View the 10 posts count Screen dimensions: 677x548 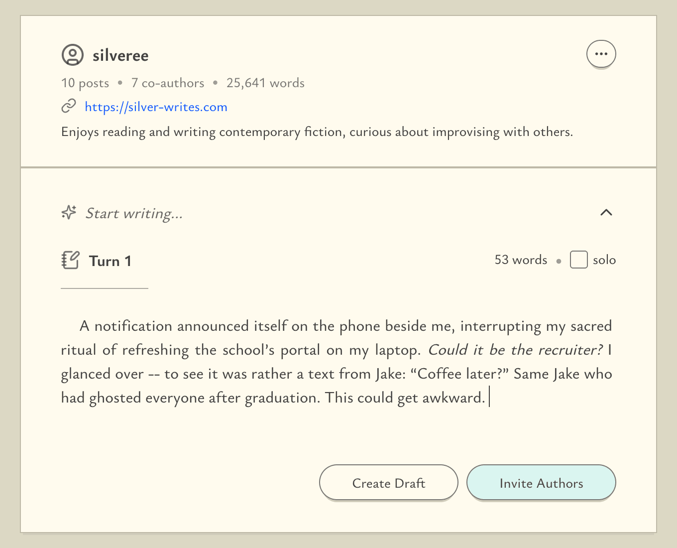point(85,83)
